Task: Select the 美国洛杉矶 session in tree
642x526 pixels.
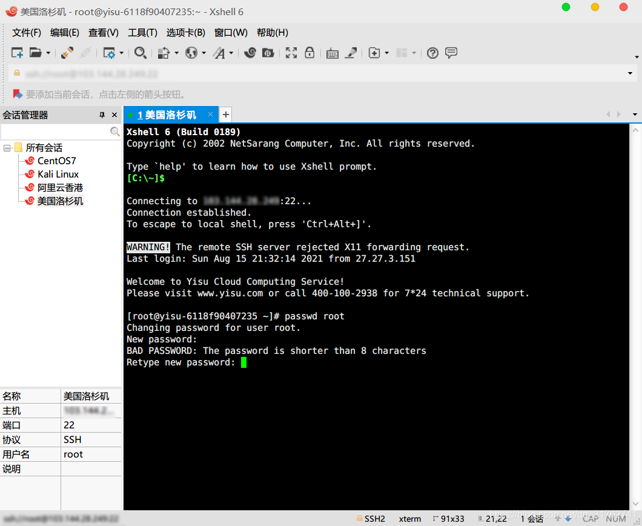Action: (60, 201)
